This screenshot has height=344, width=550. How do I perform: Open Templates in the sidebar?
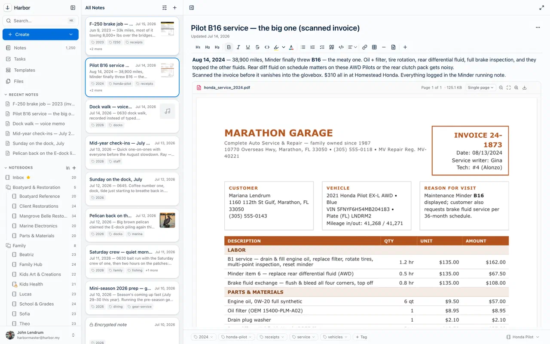[40, 70]
